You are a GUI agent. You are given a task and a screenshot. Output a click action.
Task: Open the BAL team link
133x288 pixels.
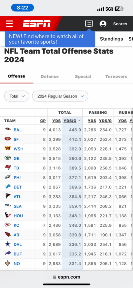click(18, 130)
